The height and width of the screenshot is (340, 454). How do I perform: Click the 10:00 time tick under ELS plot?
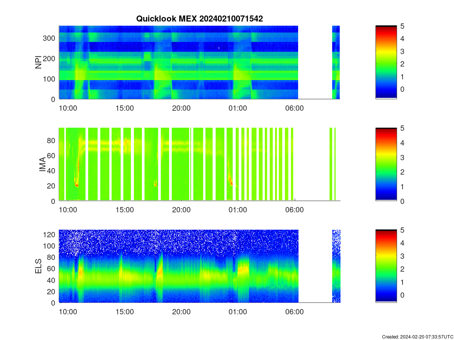coord(68,312)
